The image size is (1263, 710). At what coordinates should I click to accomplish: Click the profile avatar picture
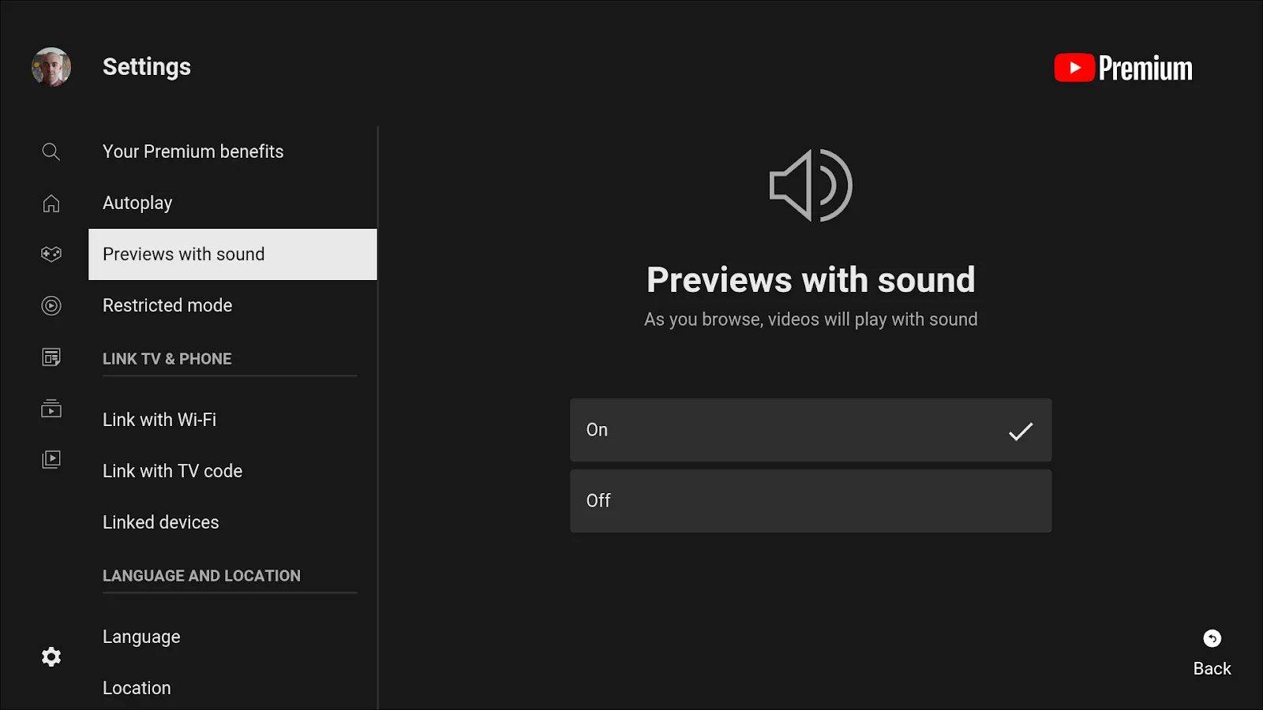coord(51,67)
